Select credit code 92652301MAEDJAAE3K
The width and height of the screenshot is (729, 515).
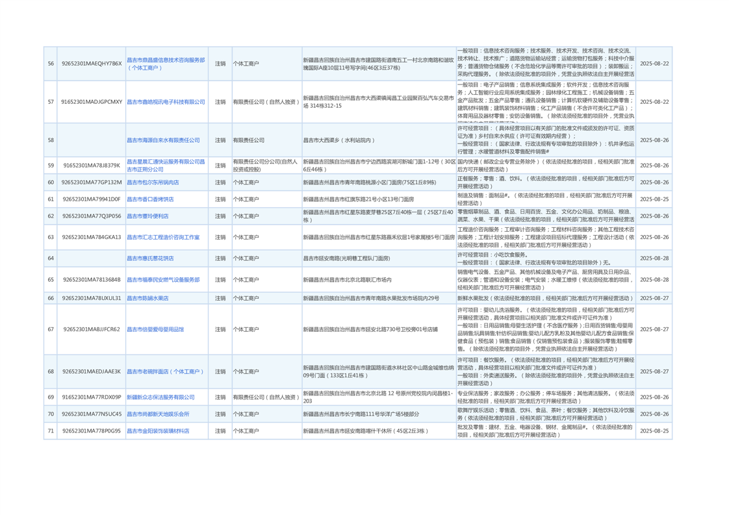[92, 371]
